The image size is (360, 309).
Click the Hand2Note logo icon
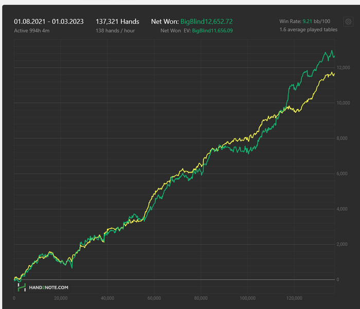click(22, 287)
